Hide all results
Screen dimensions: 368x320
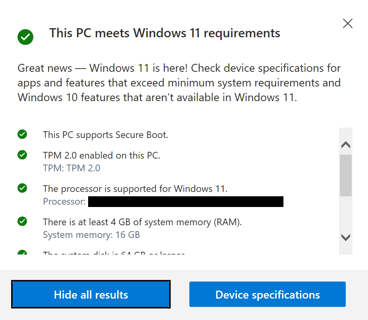(x=91, y=295)
